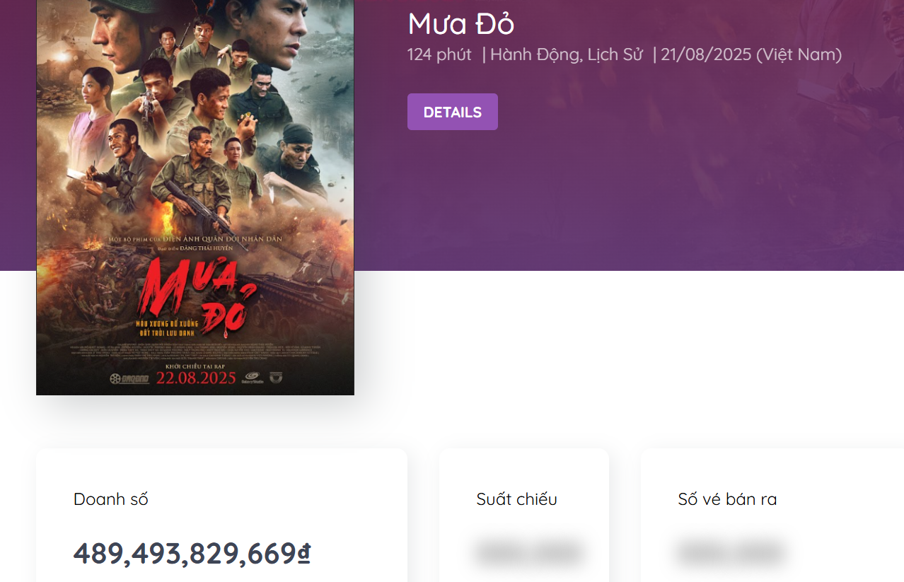Click the Đặng Thái Huyền director credit
The width and height of the screenshot is (904, 582).
point(204,248)
